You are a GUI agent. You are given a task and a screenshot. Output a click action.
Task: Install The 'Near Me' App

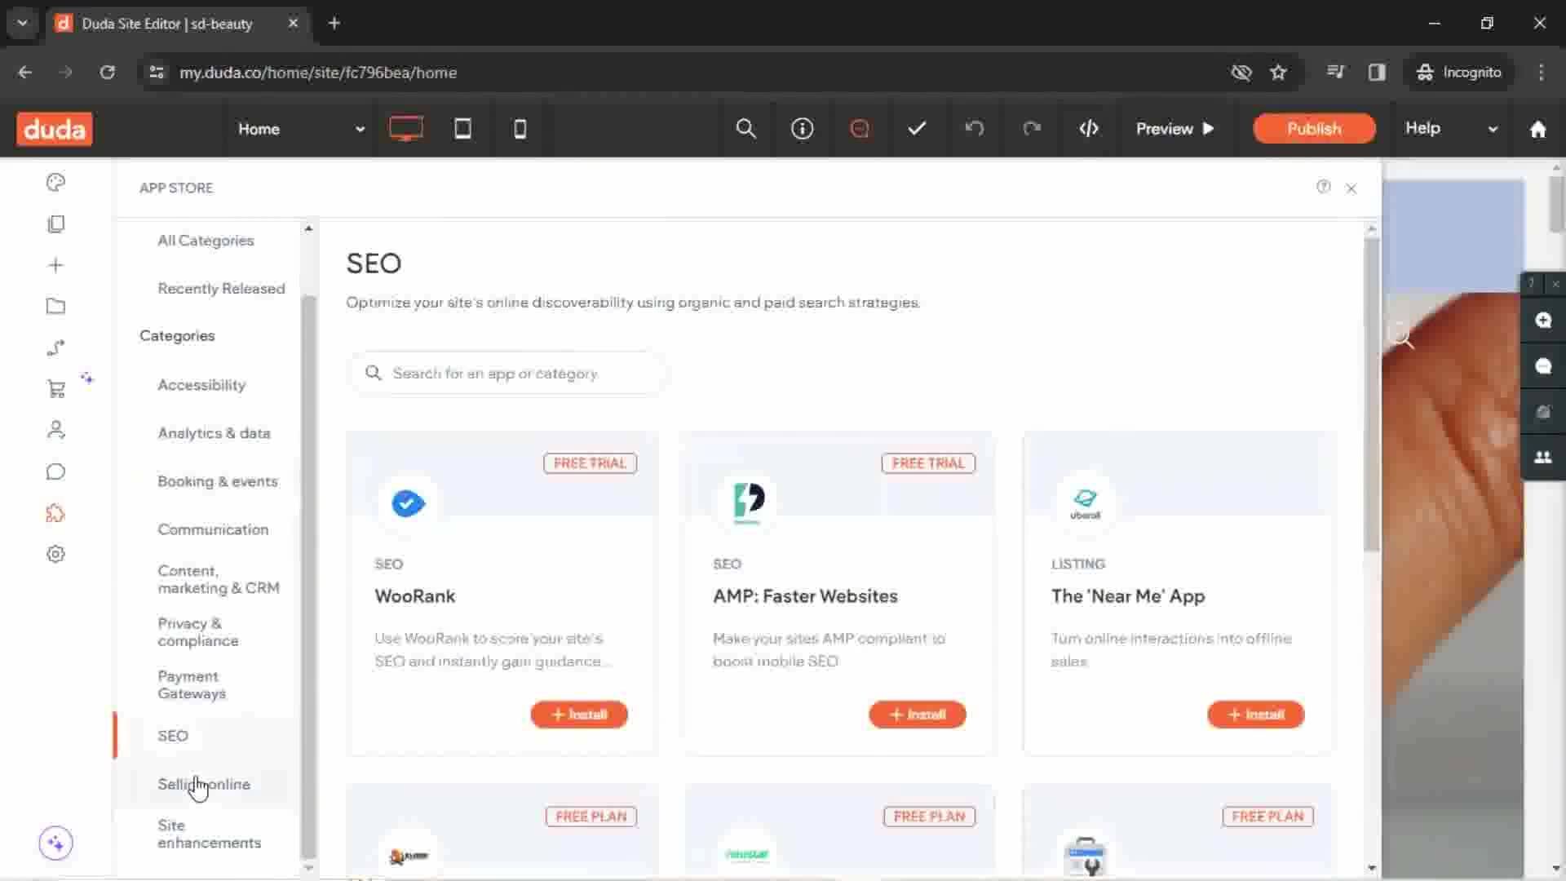point(1256,715)
